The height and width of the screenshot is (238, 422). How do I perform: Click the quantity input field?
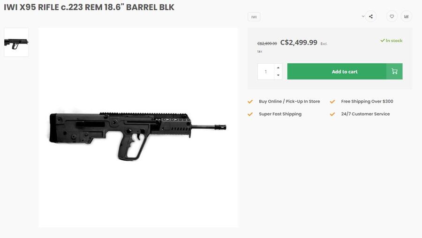266,72
